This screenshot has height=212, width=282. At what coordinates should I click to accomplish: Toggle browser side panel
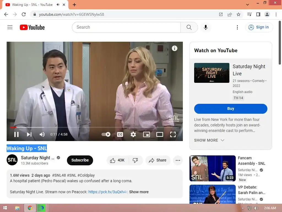click(258, 14)
